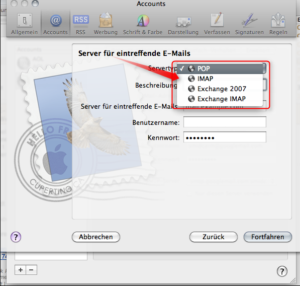Choose IMAP in the Servertyp menu
Screen dimensions: 300x286
click(x=220, y=79)
